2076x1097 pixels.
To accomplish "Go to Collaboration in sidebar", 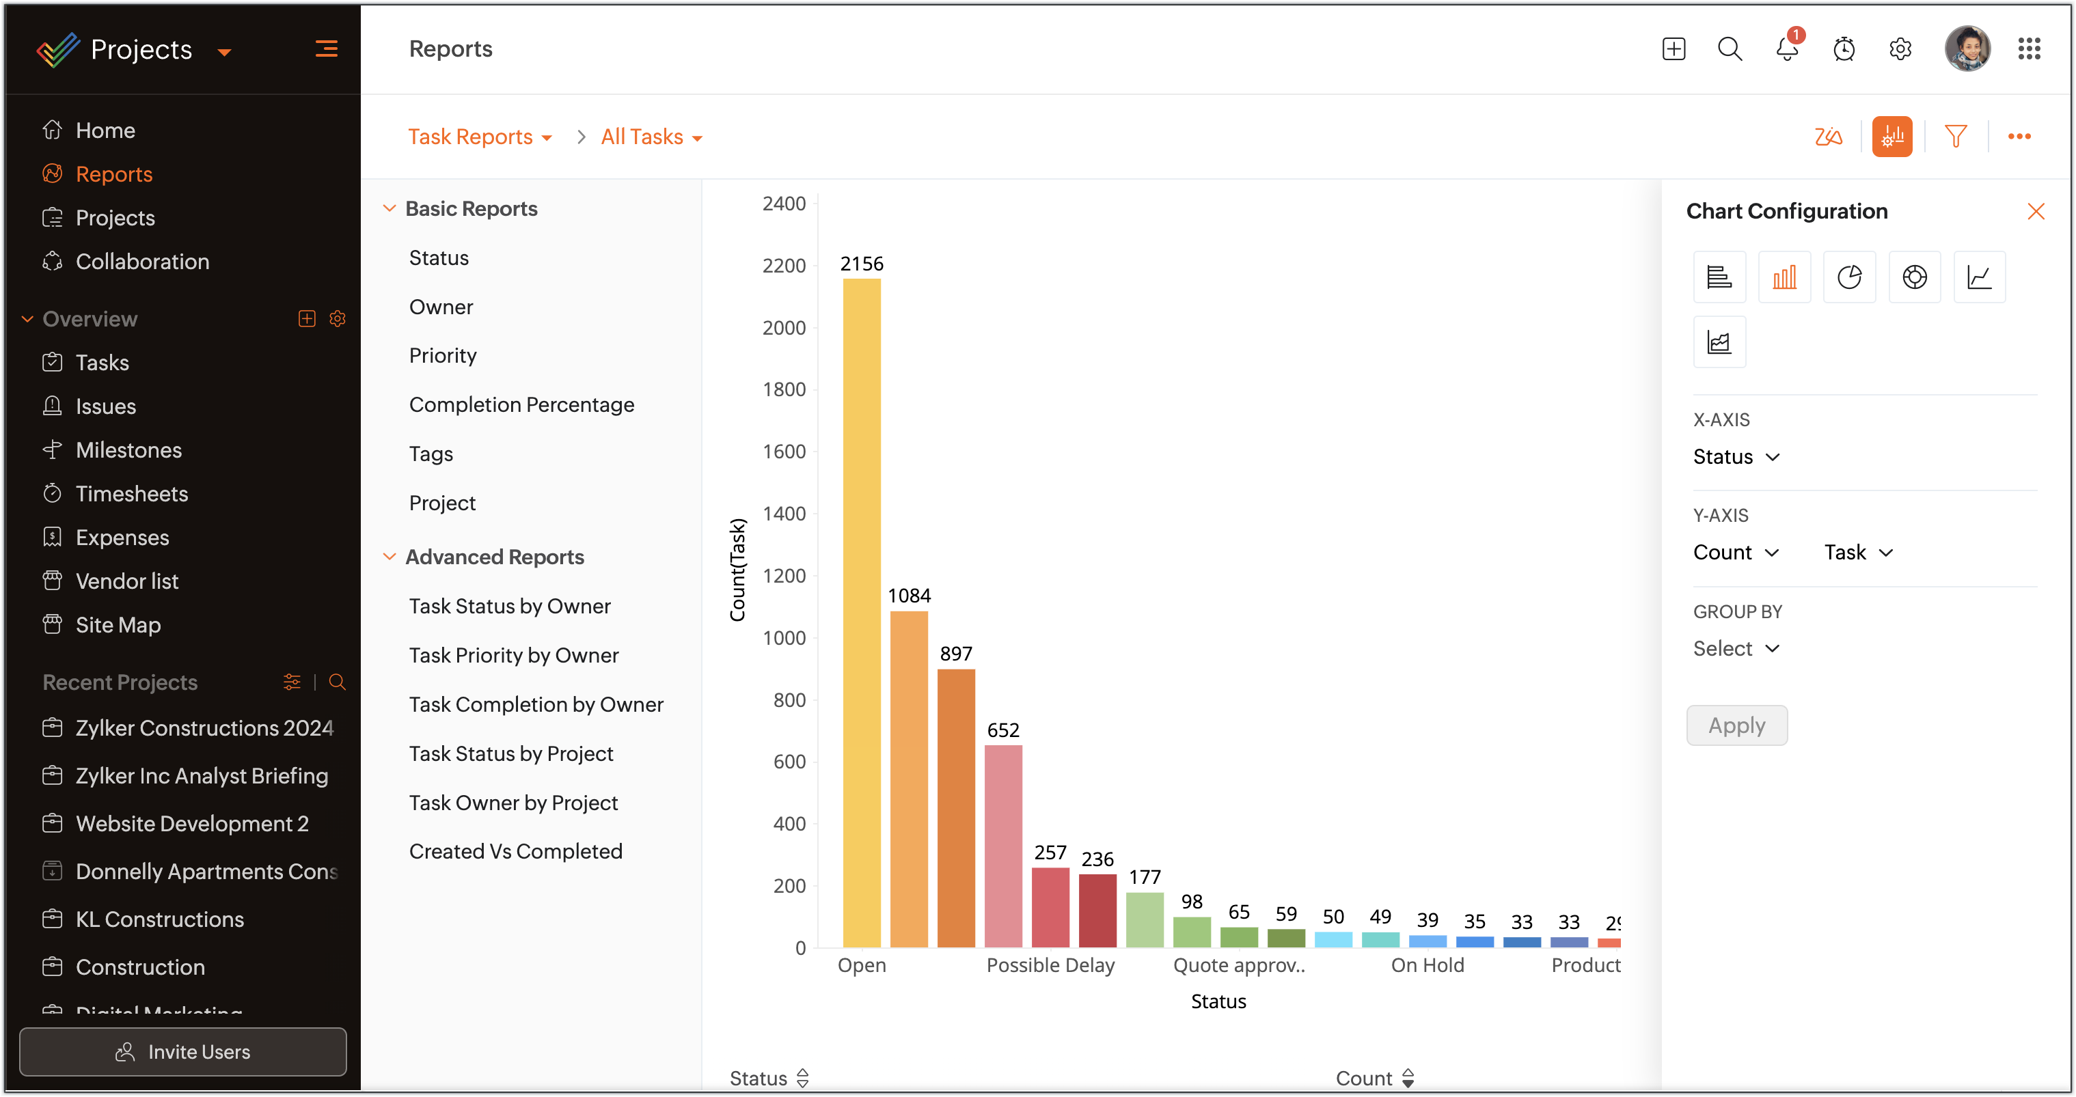I will (142, 262).
